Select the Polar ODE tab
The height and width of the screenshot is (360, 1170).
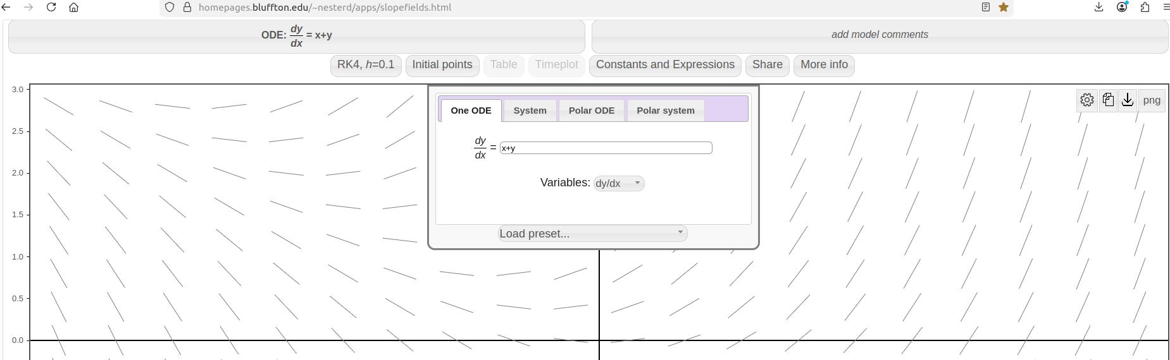pyautogui.click(x=591, y=111)
